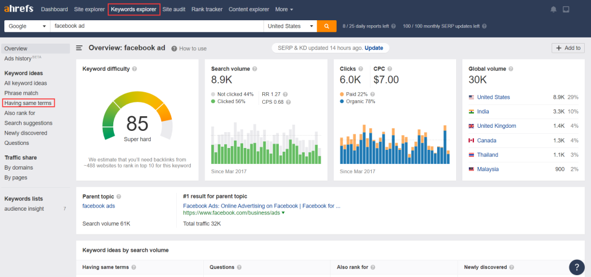The width and height of the screenshot is (591, 277).
Task: Click the monitor icon in top bar
Action: (566, 9)
